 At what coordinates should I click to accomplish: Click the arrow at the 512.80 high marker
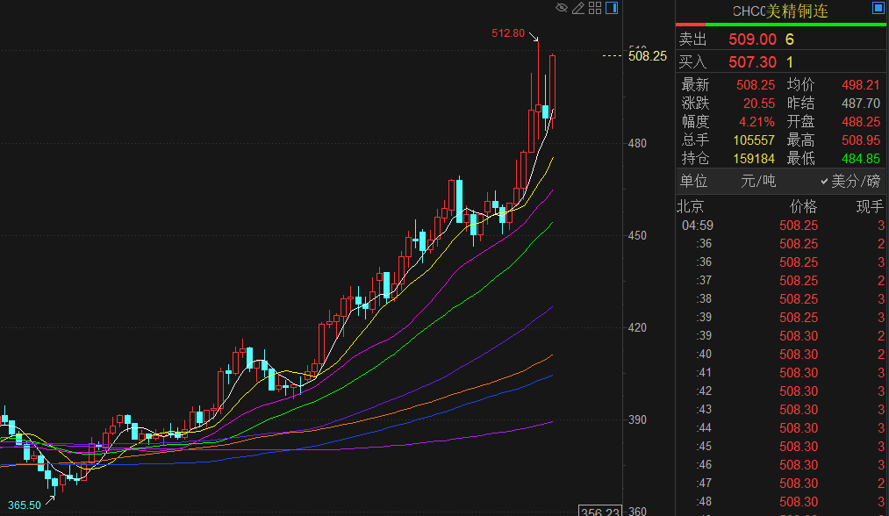[x=534, y=38]
